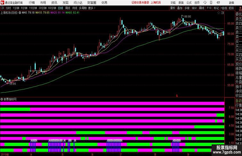242x156 pixels.
Task: Open the 公式 menu
Action: coord(189,3)
